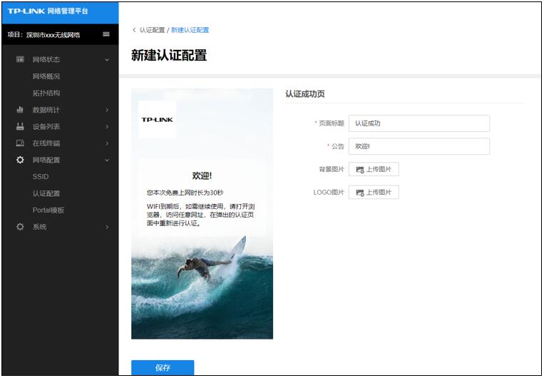The image size is (544, 378).
Task: Click the 您本次免费上网时长为30秒 text
Action: point(185,193)
